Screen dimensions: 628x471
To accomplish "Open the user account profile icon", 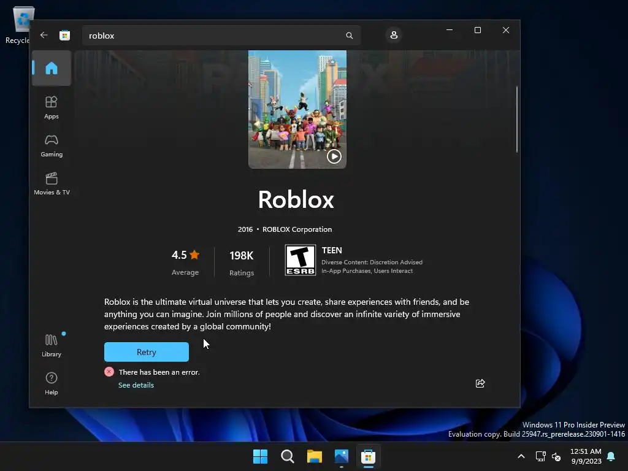I will tap(394, 35).
